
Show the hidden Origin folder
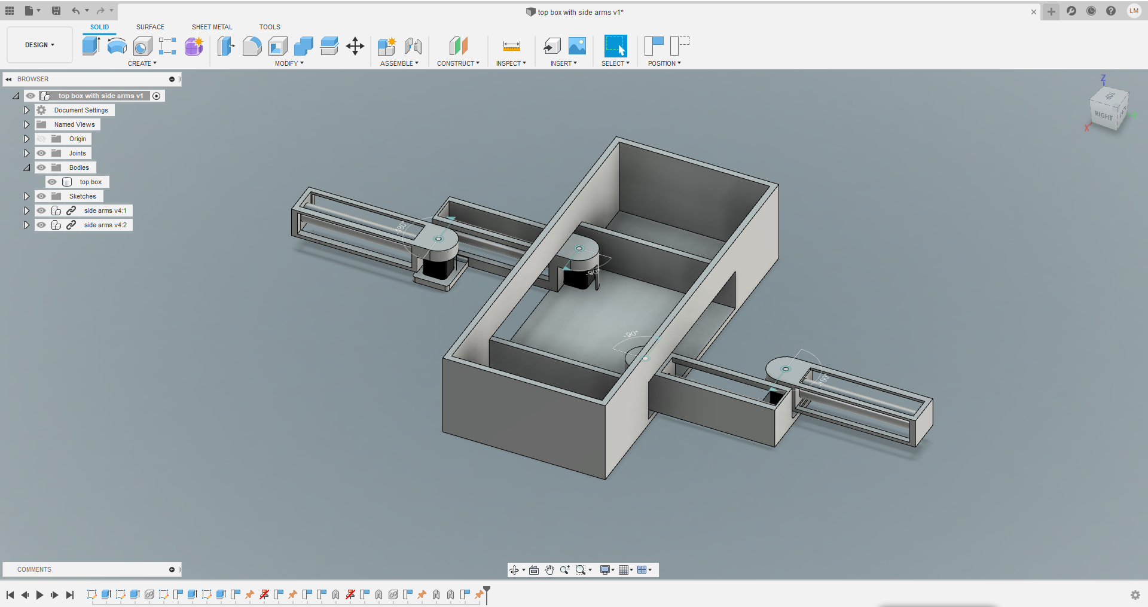coord(41,139)
